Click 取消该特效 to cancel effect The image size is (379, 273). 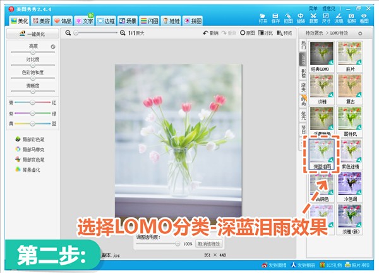coord(209,244)
